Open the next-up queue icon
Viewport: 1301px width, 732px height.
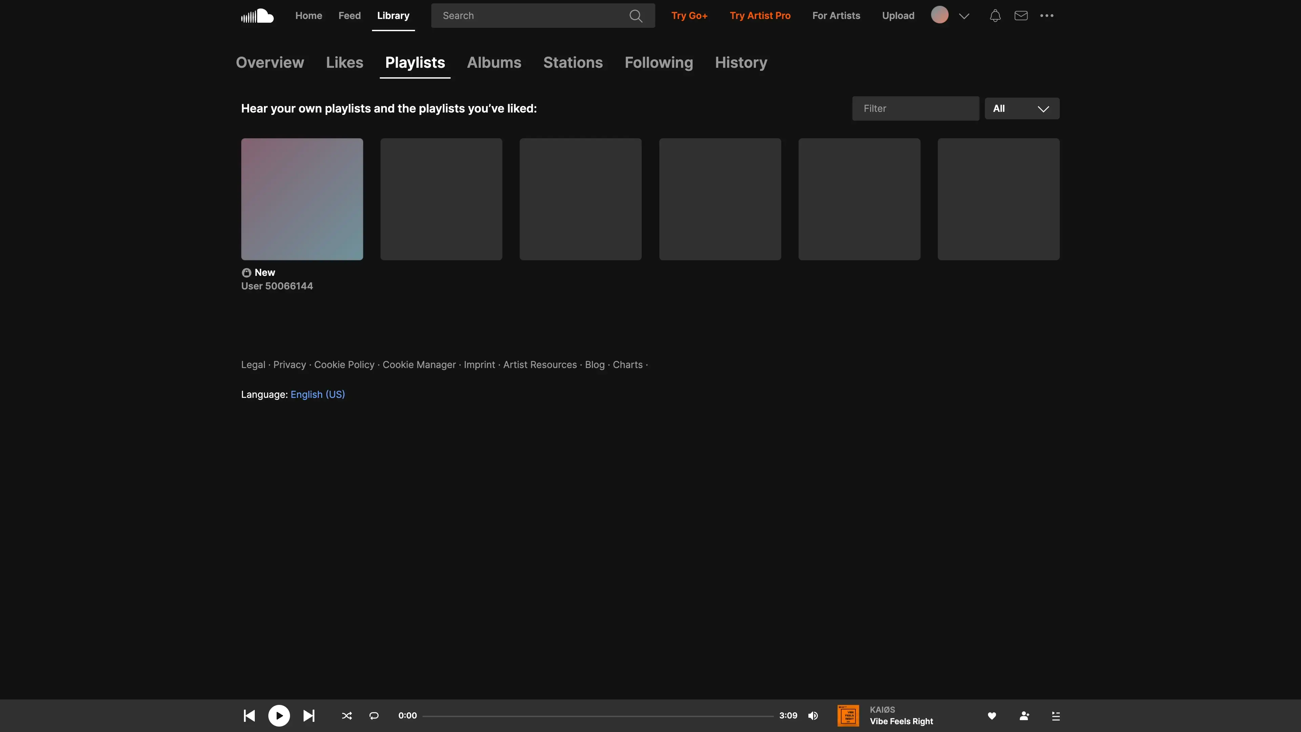point(1056,715)
